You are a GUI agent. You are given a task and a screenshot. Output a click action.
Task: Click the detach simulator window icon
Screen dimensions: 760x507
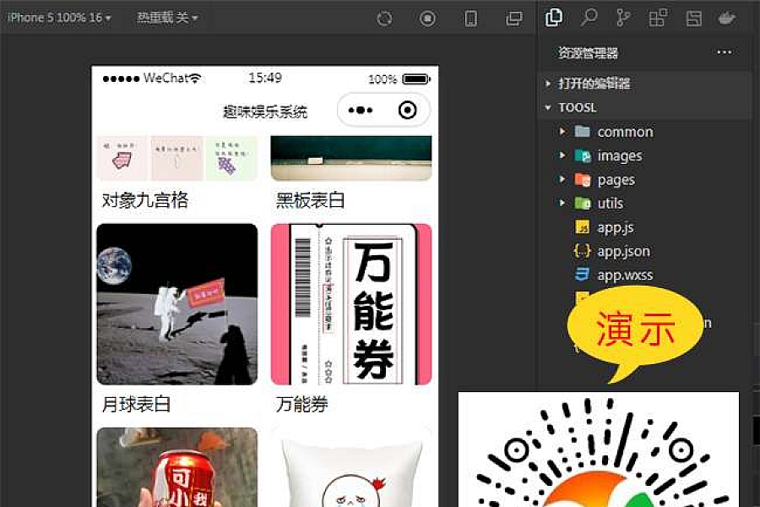coord(513,19)
